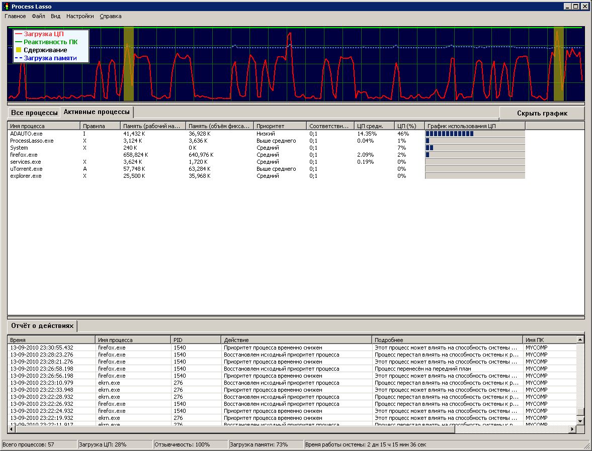Sort by the Соответстви... column header
The width and height of the screenshot is (592, 451).
coord(330,126)
